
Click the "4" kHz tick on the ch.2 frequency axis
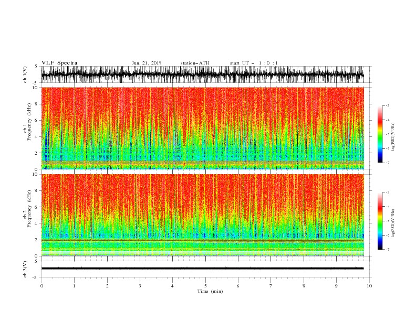(37, 223)
